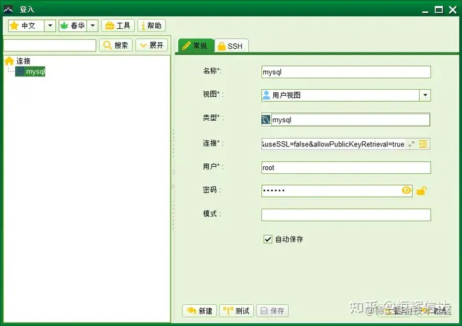This screenshot has height=326, width=462.
Task: Click the 展开 expand button
Action: point(151,45)
